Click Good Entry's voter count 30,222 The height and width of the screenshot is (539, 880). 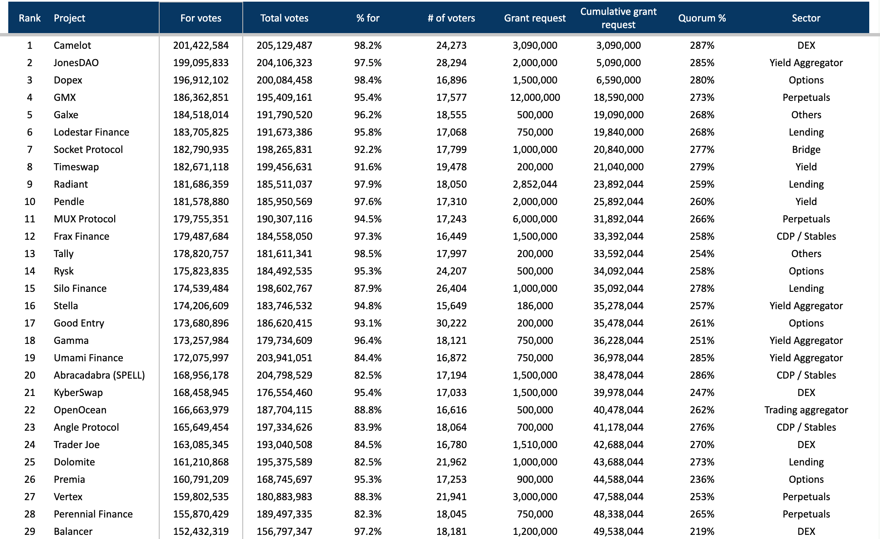(x=451, y=323)
